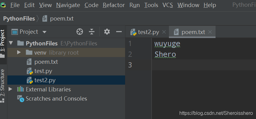256x119 pixels.
Task: Click the locate/scroll from source icon
Action: [80, 32]
